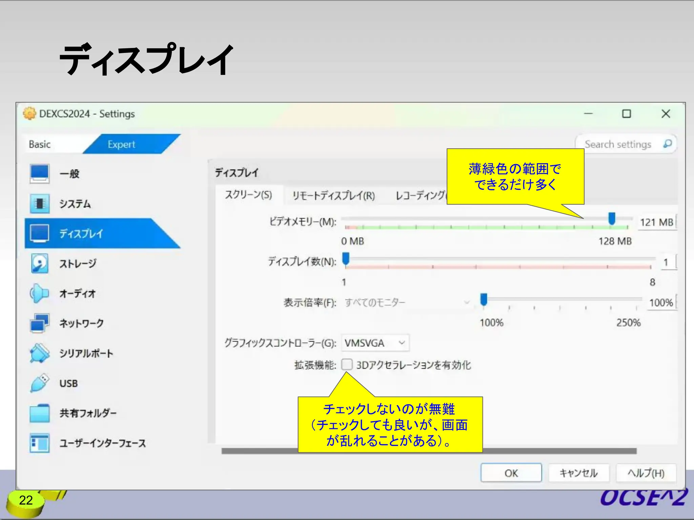Select the システム (System) chip icon
This screenshot has height=520, width=694.
[39, 203]
